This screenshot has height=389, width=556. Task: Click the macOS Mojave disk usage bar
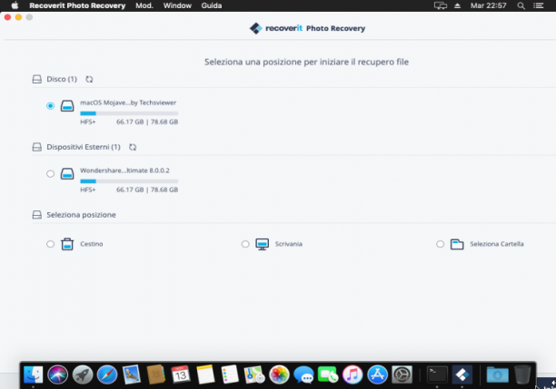[129, 113]
